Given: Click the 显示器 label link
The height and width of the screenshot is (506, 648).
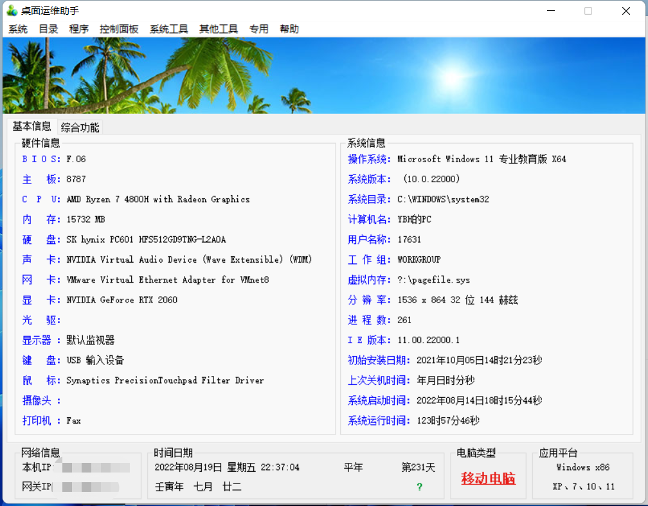Looking at the screenshot, I should pyautogui.click(x=39, y=340).
